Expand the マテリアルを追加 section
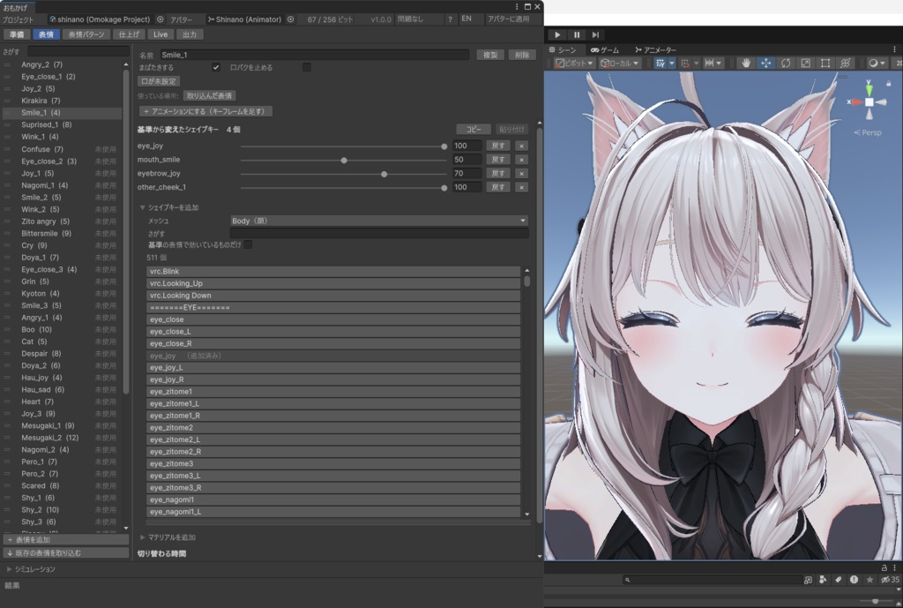This screenshot has width=903, height=608. (142, 537)
